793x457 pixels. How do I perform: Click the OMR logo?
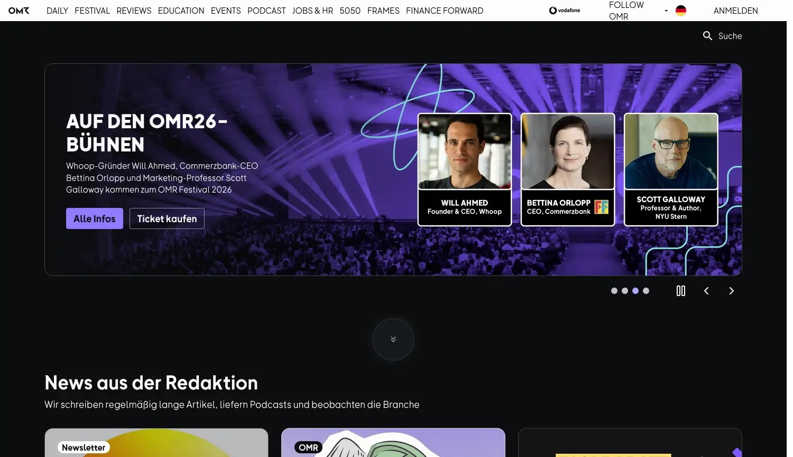coord(19,10)
